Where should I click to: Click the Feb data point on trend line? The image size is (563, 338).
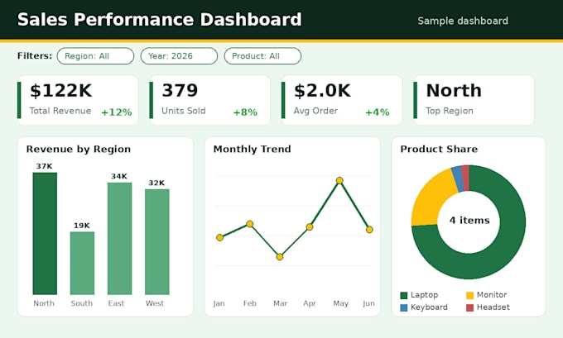tap(250, 224)
